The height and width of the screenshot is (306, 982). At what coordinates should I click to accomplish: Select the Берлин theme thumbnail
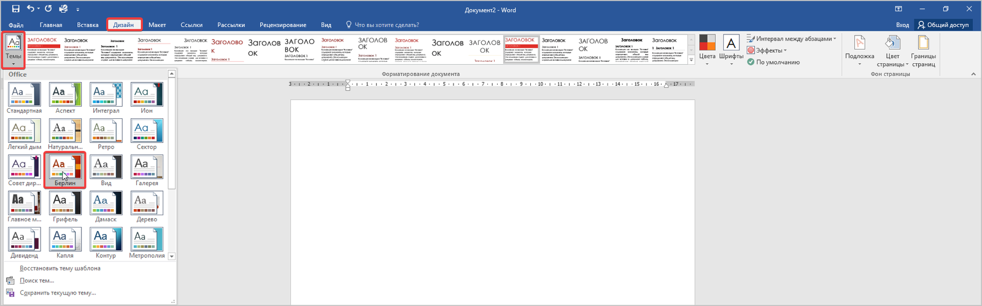pyautogui.click(x=65, y=168)
